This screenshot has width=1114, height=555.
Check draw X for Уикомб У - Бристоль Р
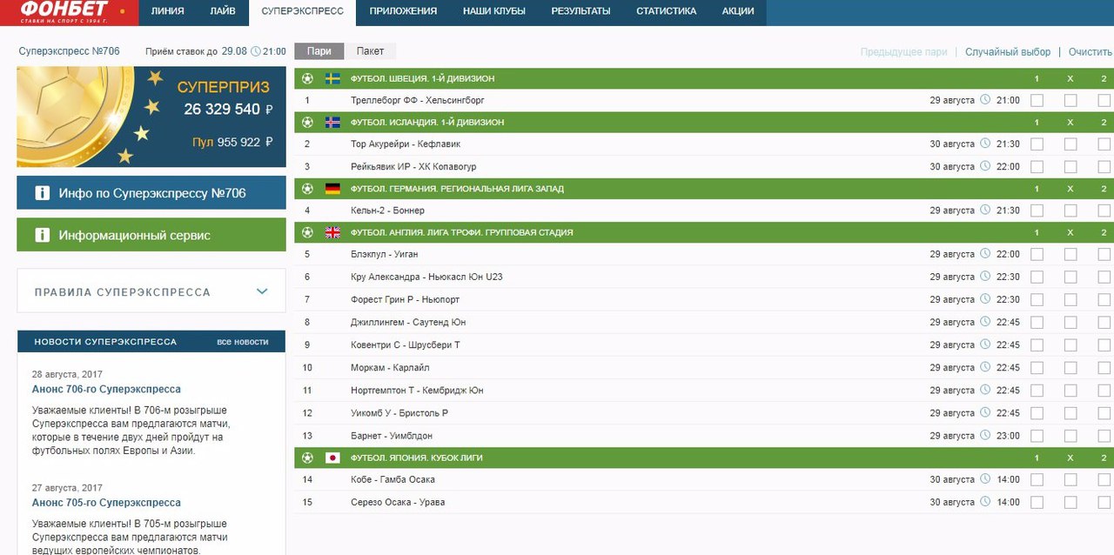click(1070, 412)
